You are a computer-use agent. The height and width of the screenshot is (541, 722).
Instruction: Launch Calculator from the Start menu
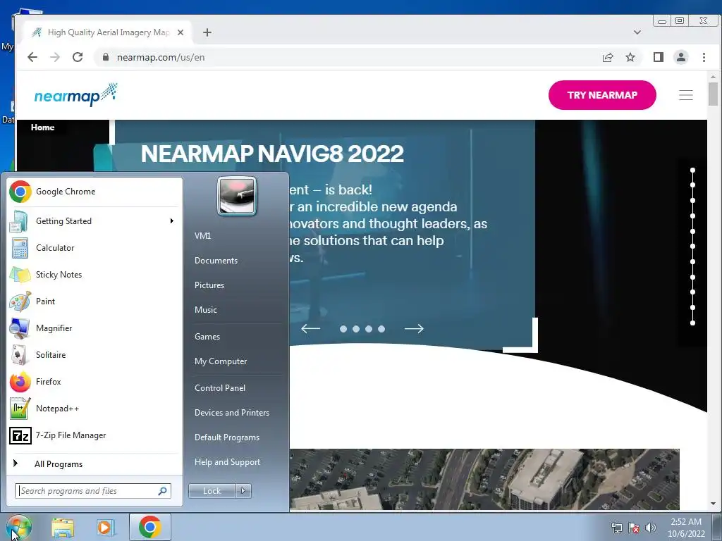click(x=94, y=248)
